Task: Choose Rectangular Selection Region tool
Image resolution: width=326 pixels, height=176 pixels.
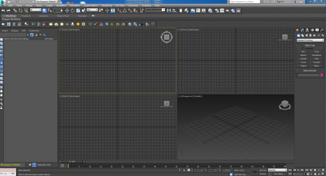Action: pos(55,10)
